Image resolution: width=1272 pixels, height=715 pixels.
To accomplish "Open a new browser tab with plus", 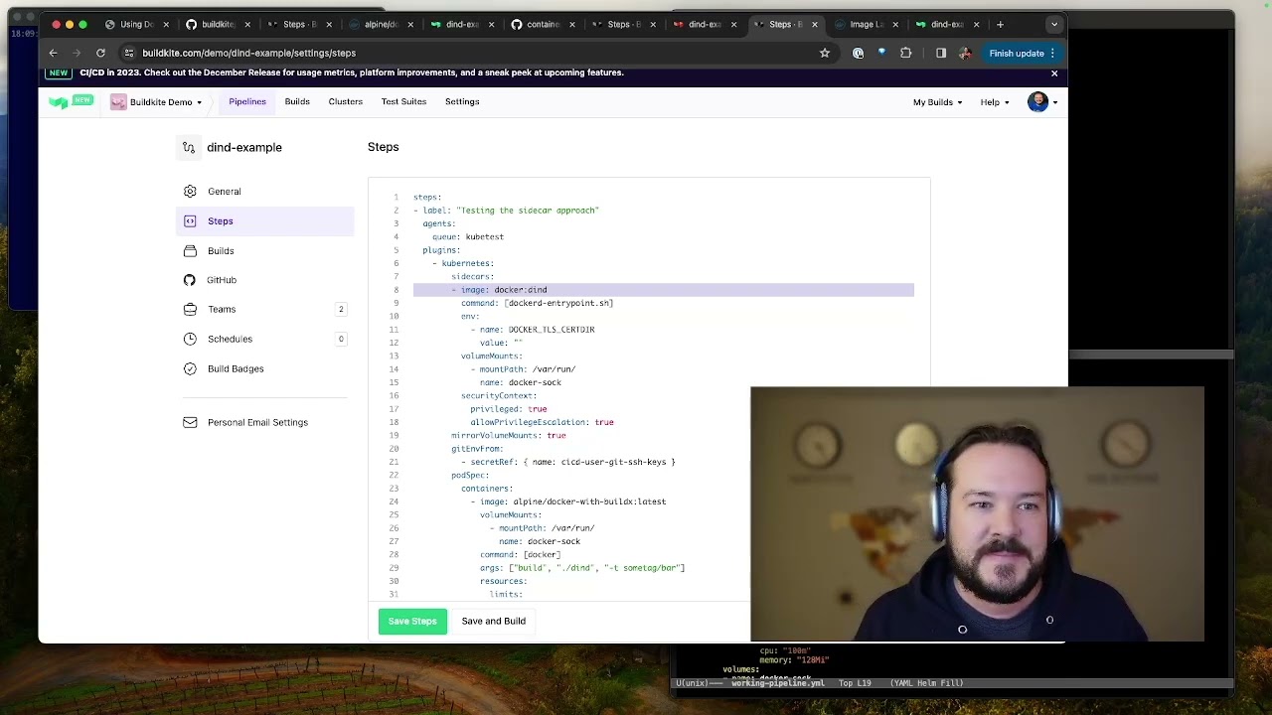I will (x=1000, y=24).
